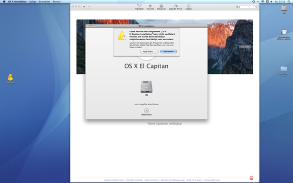Image resolution: width=293 pixels, height=183 pixels.
Task: Go back with App Store back arrow
Action: 84,7
